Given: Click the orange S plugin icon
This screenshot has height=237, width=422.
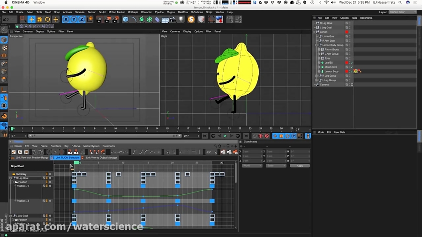Looking at the screenshot, I should click(x=191, y=19).
